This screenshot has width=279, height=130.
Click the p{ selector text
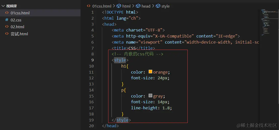coord(124,90)
